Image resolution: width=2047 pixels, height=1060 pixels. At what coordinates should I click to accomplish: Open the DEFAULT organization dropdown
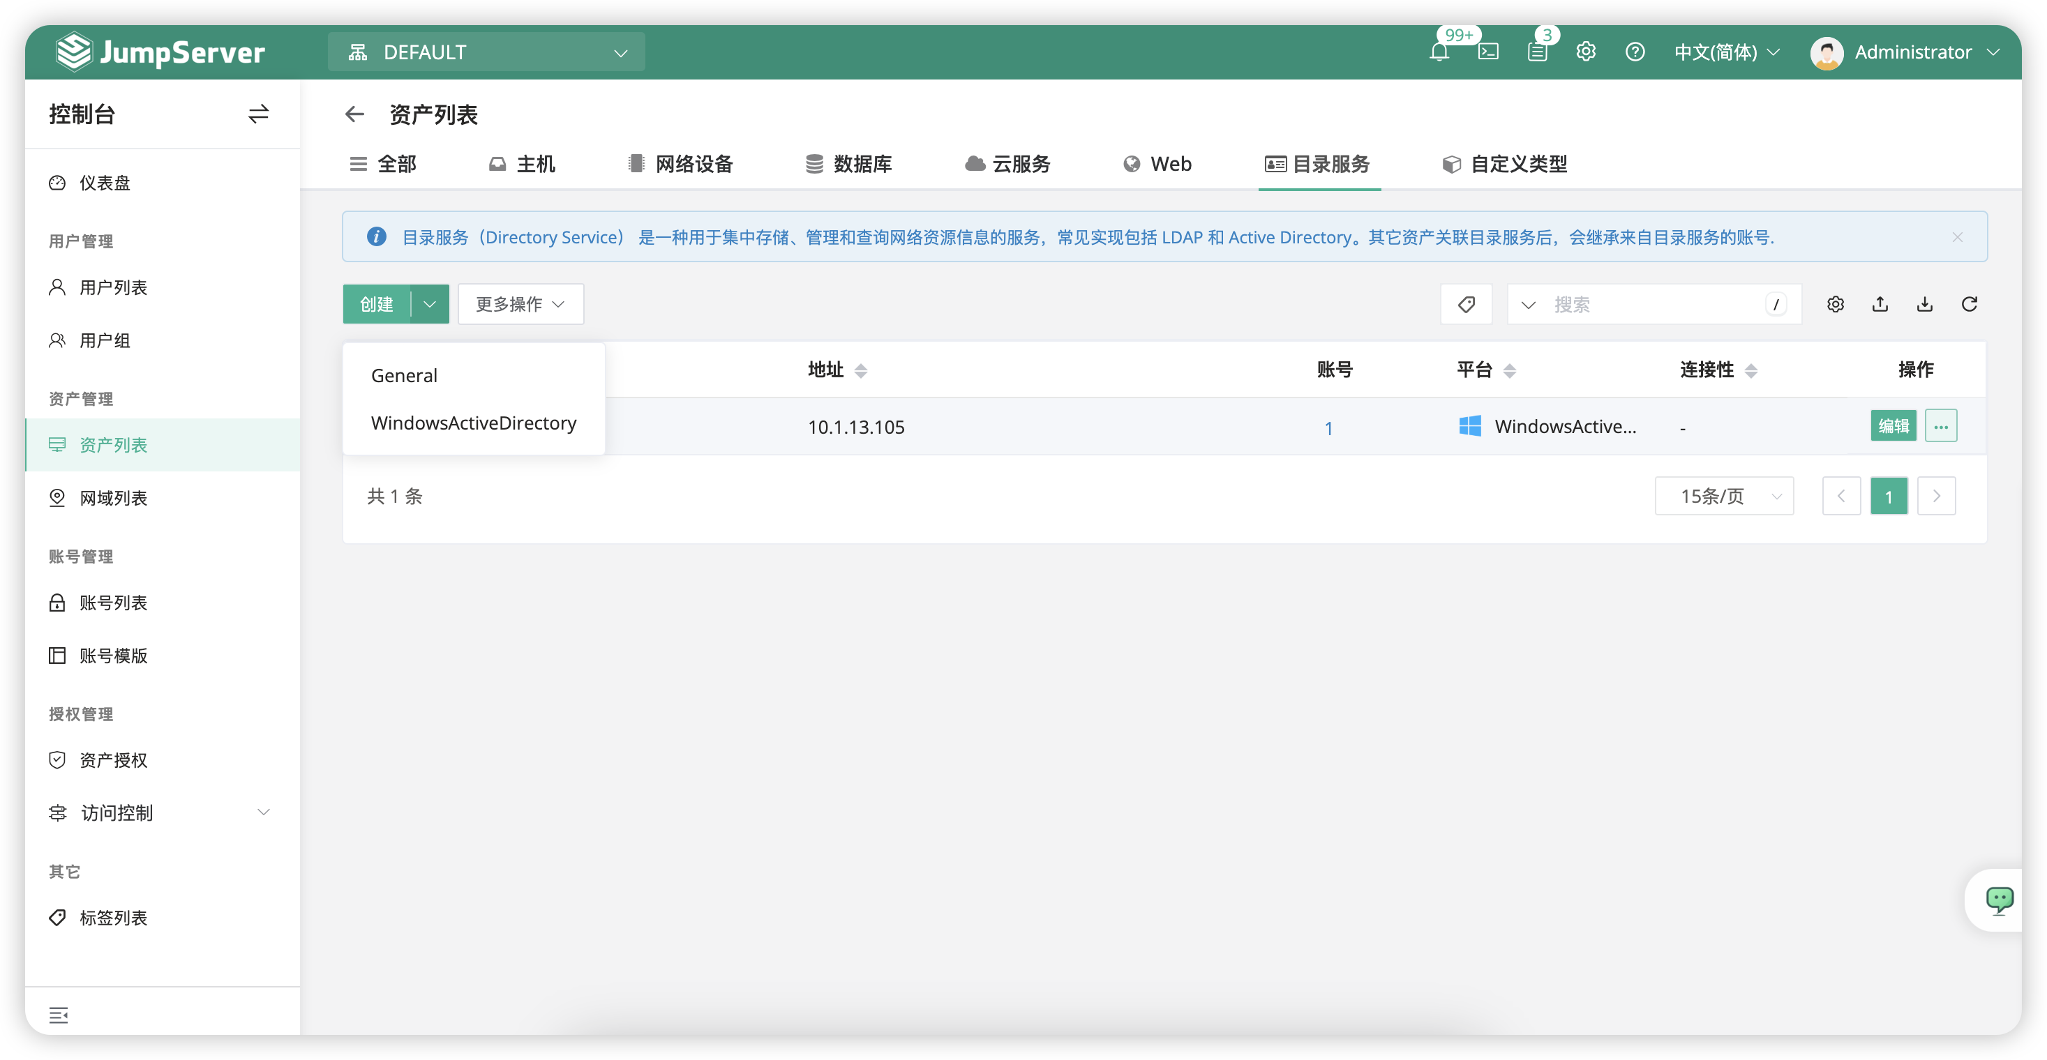(x=486, y=52)
